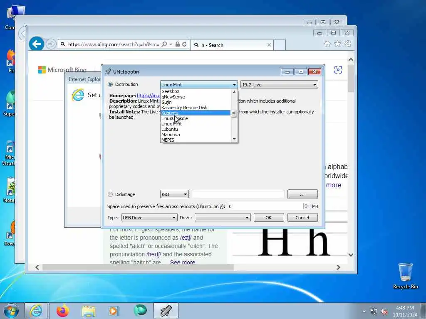The image size is (426, 319).
Task: Decrease persistence space with down stepper arrow
Action: (306, 209)
